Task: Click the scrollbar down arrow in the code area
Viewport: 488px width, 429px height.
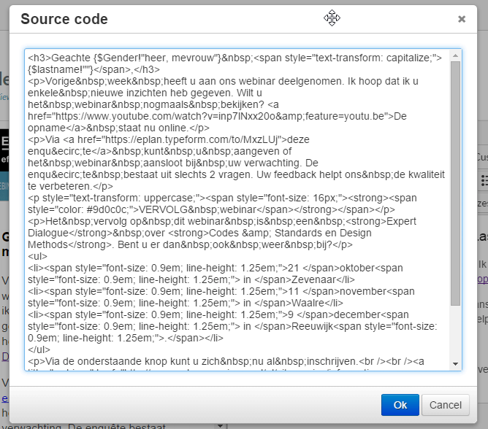Action: tap(456, 363)
